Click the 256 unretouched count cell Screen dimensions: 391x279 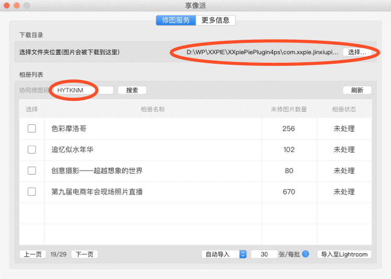click(289, 129)
